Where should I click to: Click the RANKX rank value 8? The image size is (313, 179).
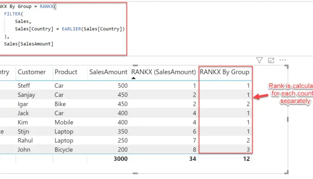195,150
